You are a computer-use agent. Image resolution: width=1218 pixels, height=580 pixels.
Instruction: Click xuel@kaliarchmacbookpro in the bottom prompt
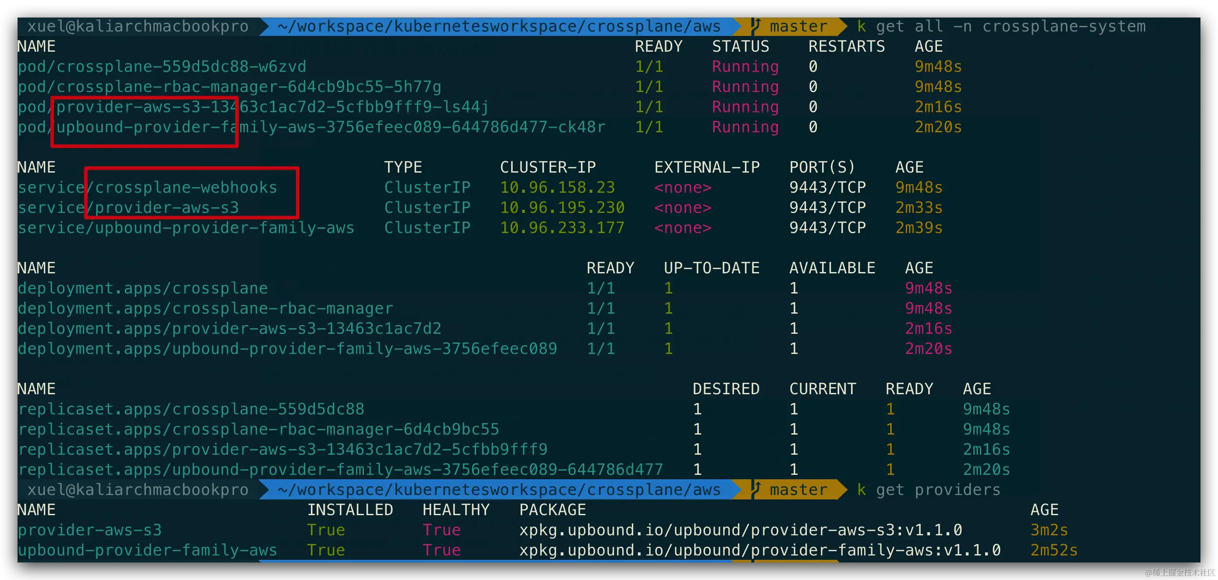click(138, 490)
